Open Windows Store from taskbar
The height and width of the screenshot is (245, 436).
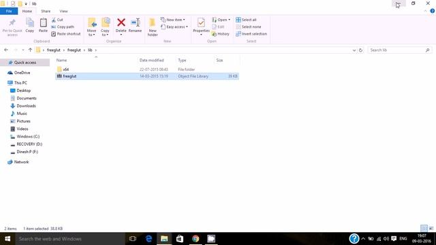click(180, 239)
